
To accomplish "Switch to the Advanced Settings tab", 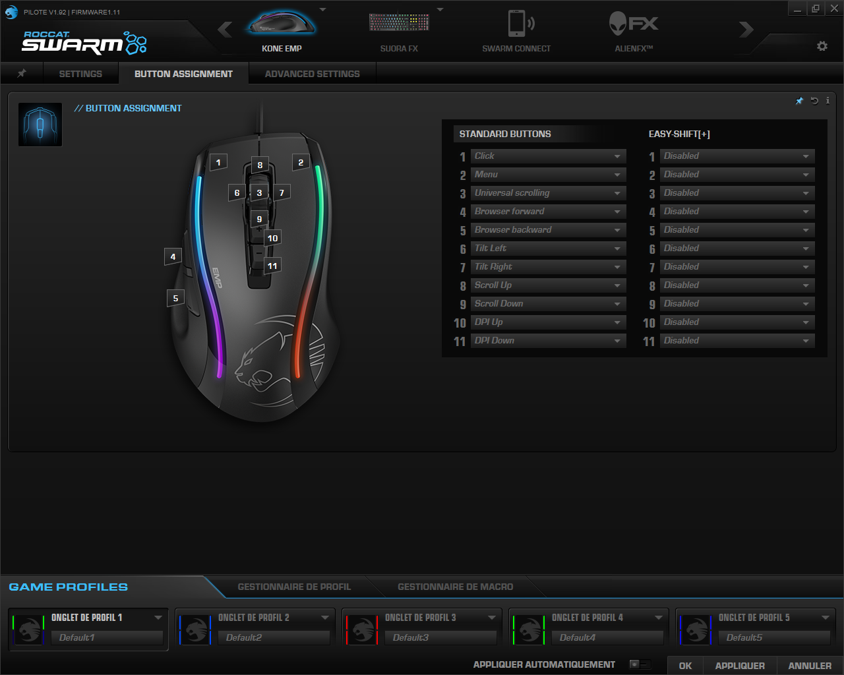I will pos(312,74).
